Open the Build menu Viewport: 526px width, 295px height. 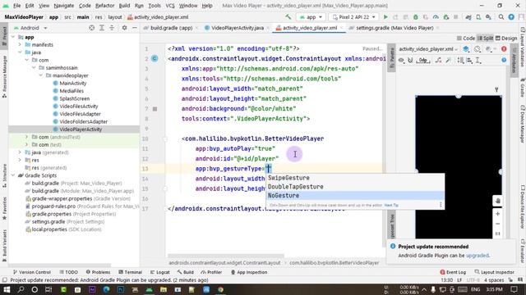tap(124, 6)
